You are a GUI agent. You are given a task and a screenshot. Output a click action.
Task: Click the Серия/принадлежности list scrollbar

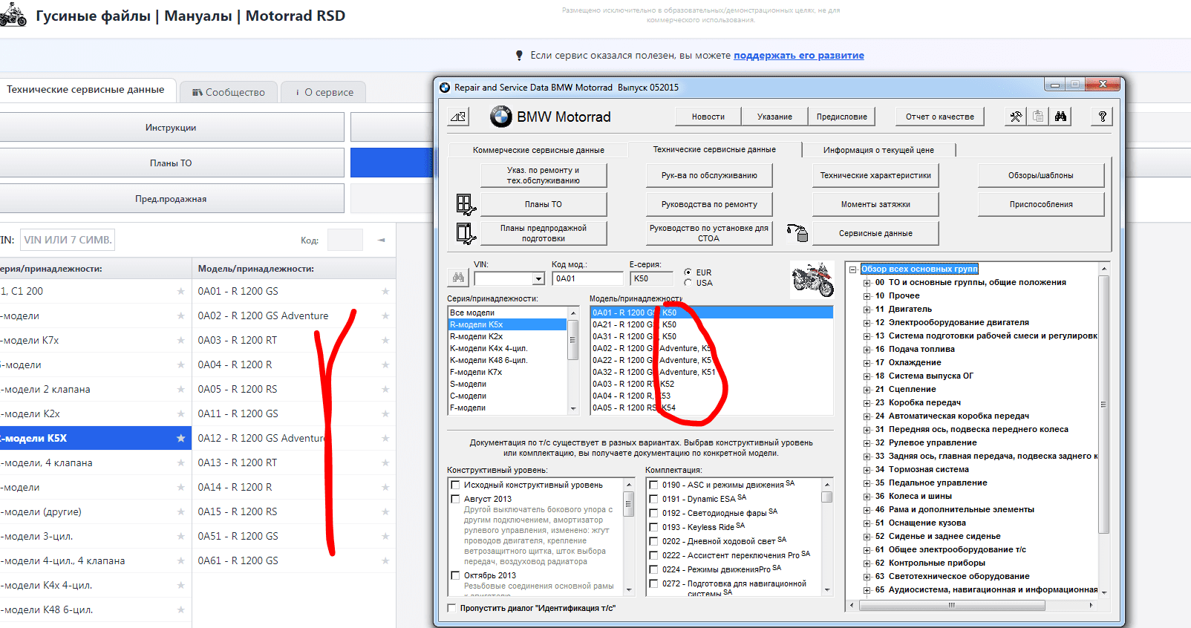573,360
